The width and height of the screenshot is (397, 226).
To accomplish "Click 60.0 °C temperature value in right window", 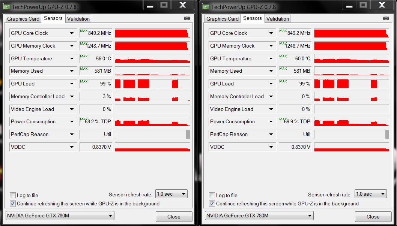I will click(x=295, y=58).
